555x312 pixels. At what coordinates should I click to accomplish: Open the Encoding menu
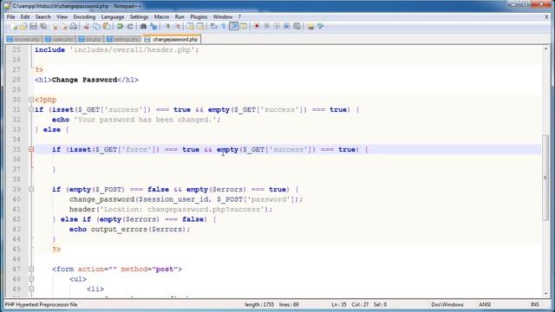[x=84, y=16]
